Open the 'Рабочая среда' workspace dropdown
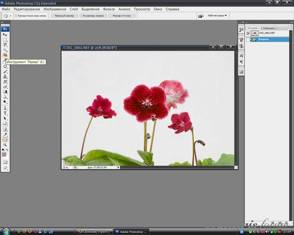The height and width of the screenshot is (235, 294). click(218, 16)
